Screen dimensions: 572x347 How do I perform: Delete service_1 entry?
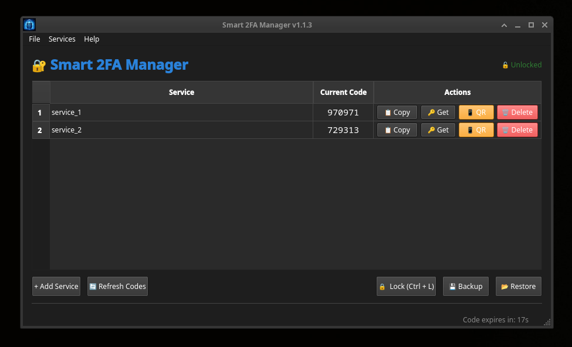[517, 113]
